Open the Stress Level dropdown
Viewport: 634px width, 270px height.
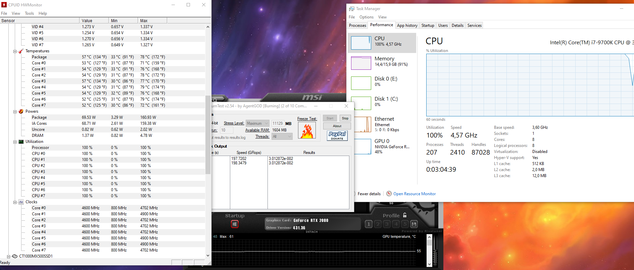tap(257, 123)
